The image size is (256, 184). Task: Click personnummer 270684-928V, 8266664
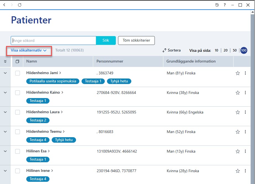click(x=116, y=93)
